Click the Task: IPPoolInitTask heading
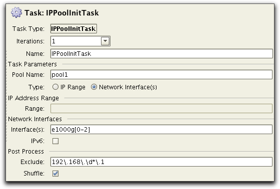 click(x=61, y=13)
